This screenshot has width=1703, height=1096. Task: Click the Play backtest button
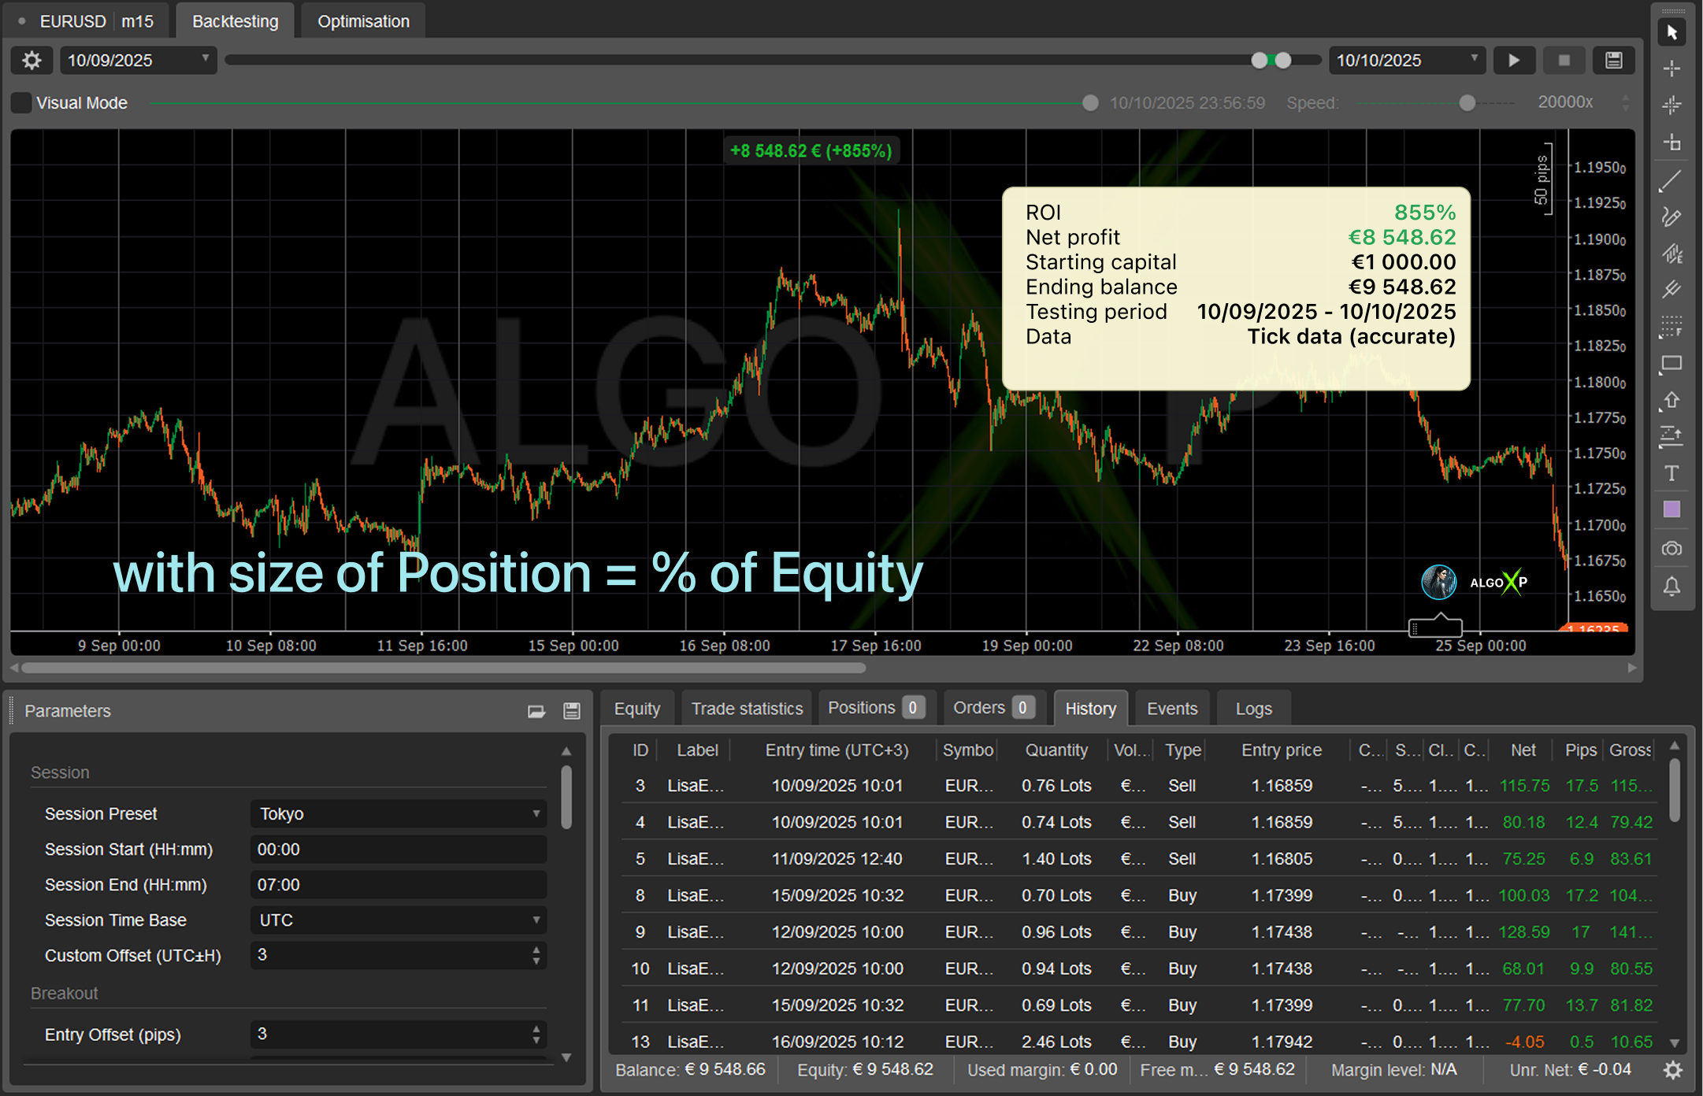1513,61
